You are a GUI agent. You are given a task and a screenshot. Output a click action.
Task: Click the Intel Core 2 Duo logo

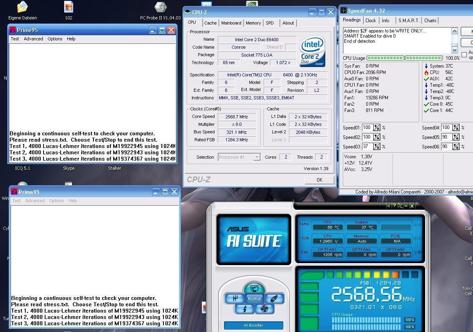(313, 51)
